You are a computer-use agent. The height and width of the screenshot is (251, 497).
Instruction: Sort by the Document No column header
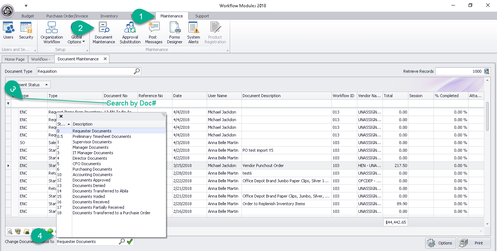coord(120,96)
